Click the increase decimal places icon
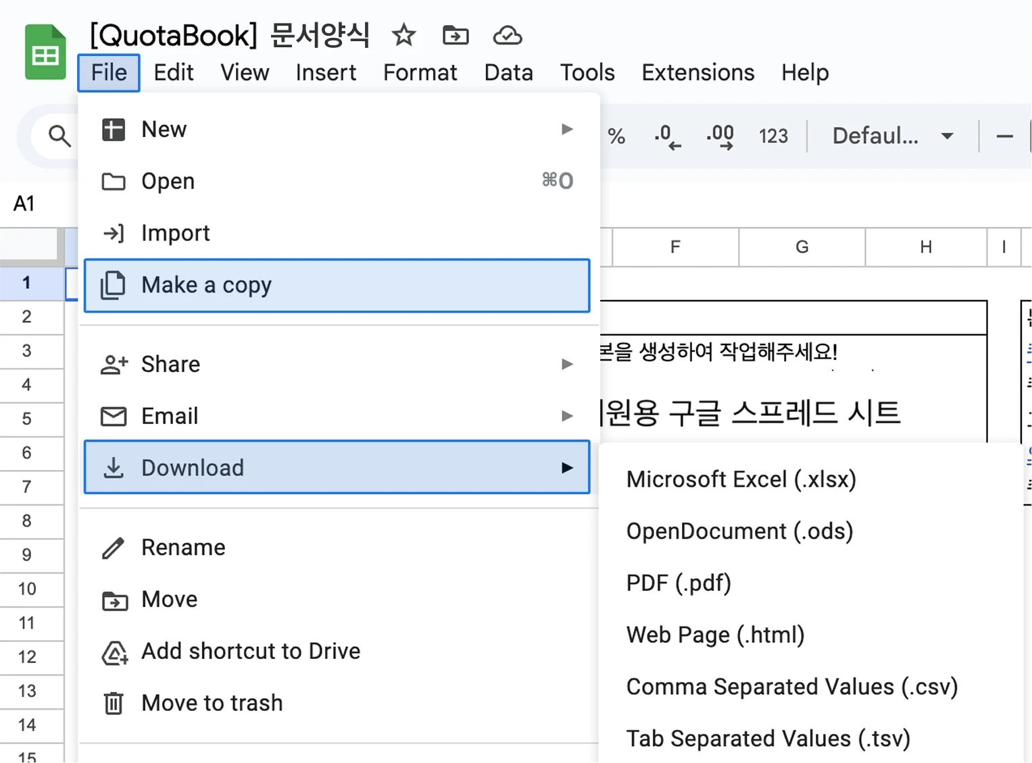The width and height of the screenshot is (1032, 763). coord(720,136)
